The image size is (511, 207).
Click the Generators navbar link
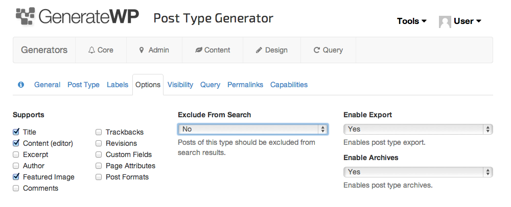(x=44, y=50)
